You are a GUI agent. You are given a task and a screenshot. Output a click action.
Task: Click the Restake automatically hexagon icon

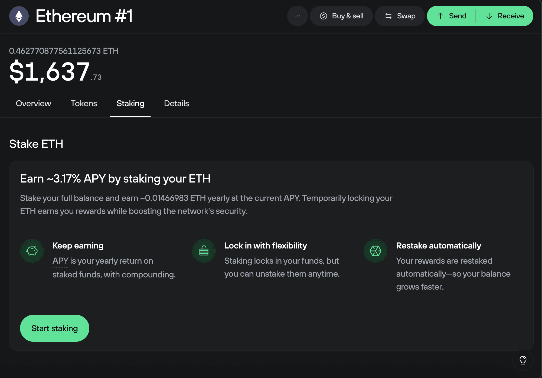click(375, 251)
